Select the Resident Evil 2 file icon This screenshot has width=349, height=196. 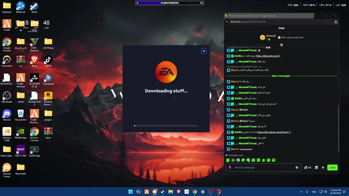(x=34, y=99)
